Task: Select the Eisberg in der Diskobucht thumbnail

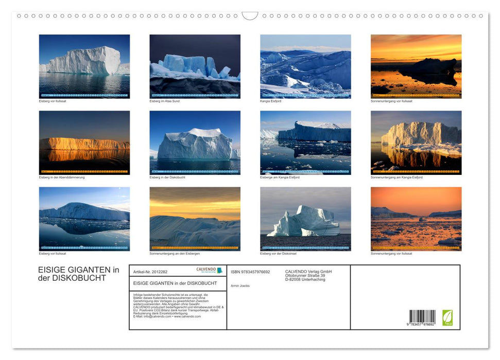Action: 195,142
